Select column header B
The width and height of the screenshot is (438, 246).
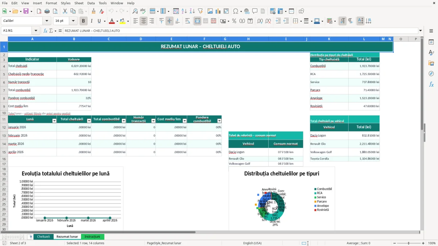[x=74, y=39]
